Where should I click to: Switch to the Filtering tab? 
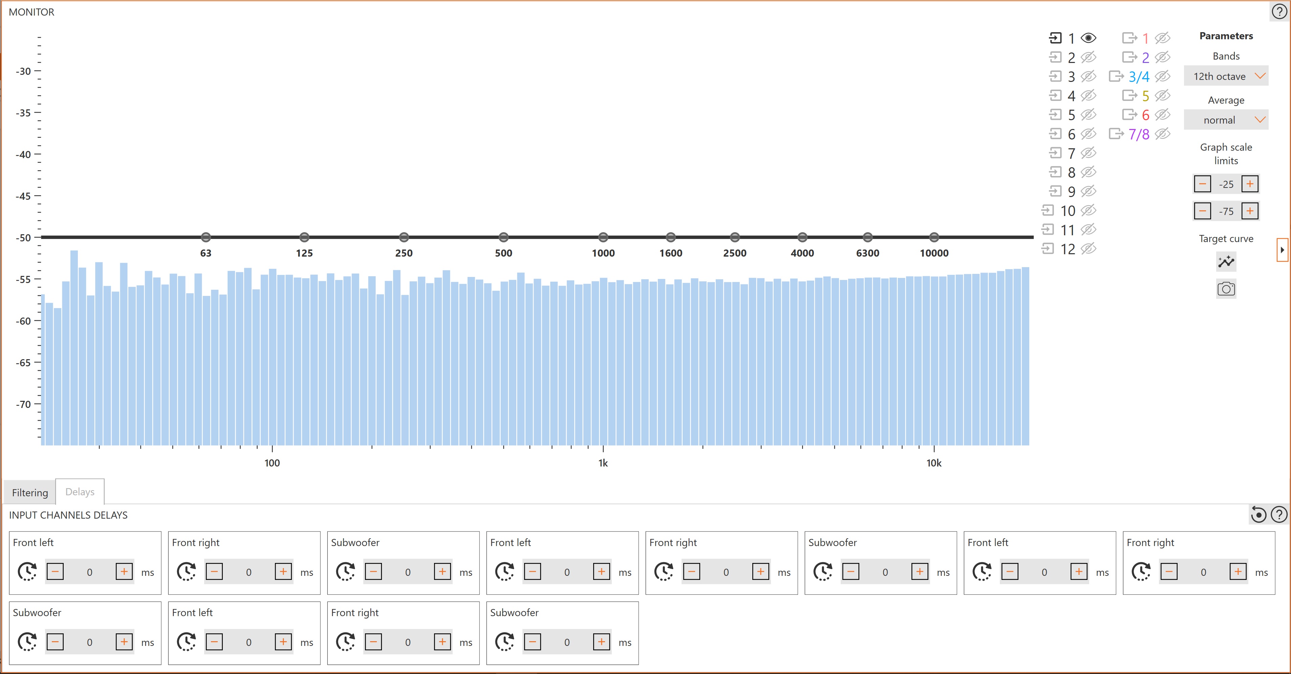pyautogui.click(x=30, y=493)
